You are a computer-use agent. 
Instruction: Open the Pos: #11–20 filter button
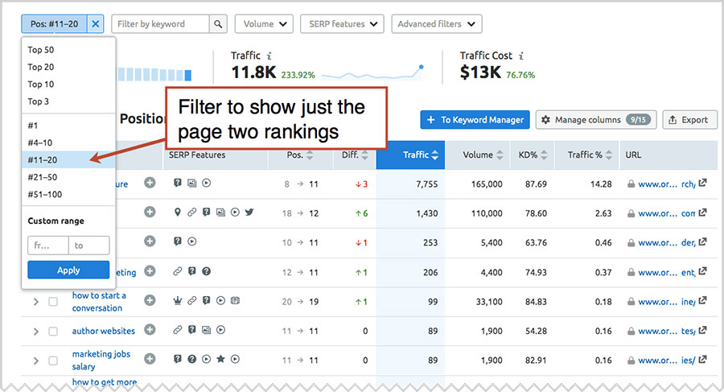point(54,24)
